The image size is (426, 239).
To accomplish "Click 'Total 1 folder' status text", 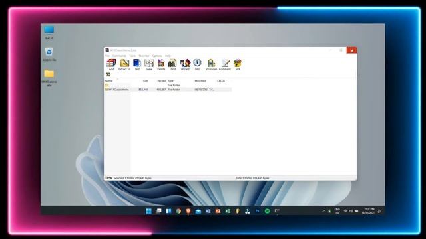I will (252, 178).
